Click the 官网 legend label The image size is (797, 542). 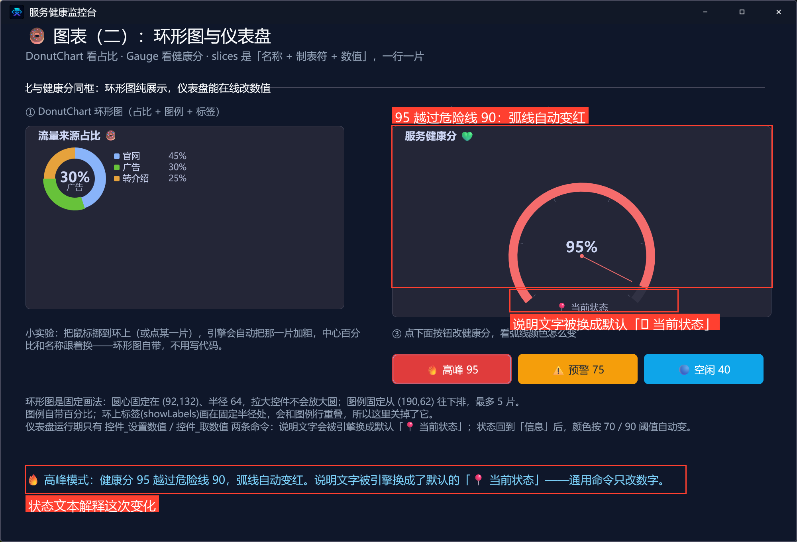pyautogui.click(x=132, y=156)
